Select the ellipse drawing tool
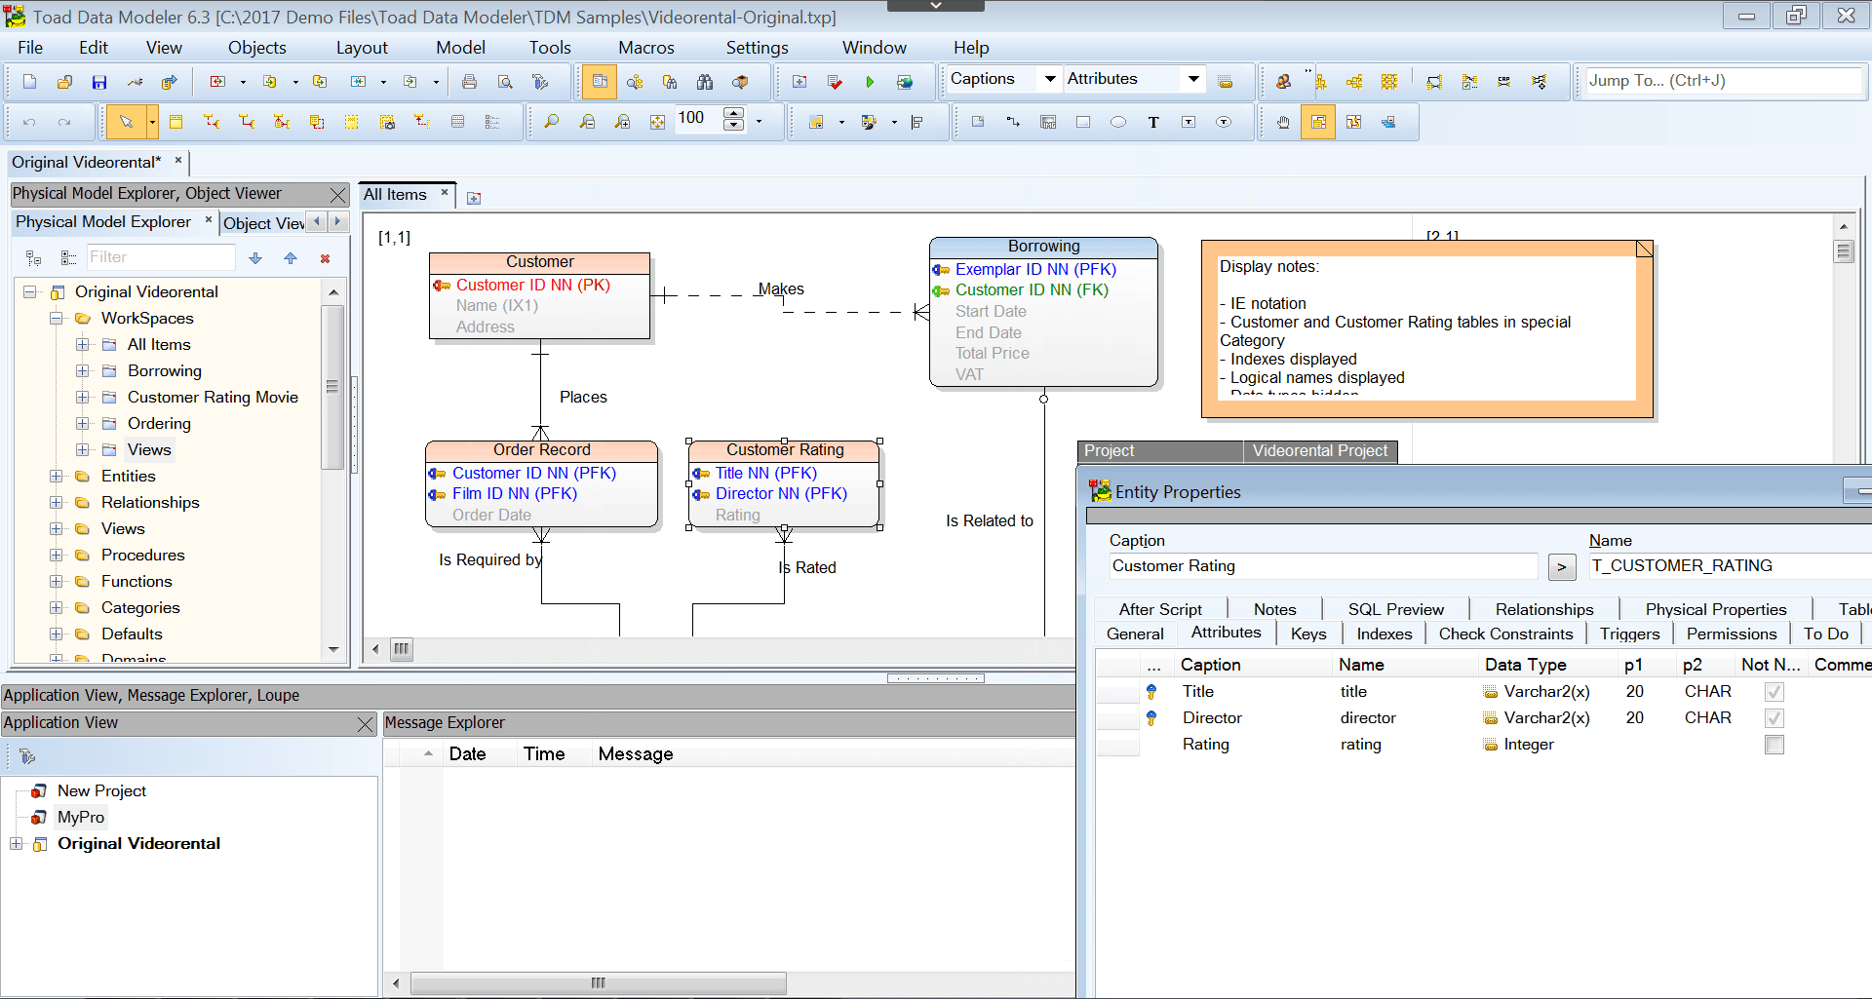The height and width of the screenshot is (999, 1872). click(1118, 122)
